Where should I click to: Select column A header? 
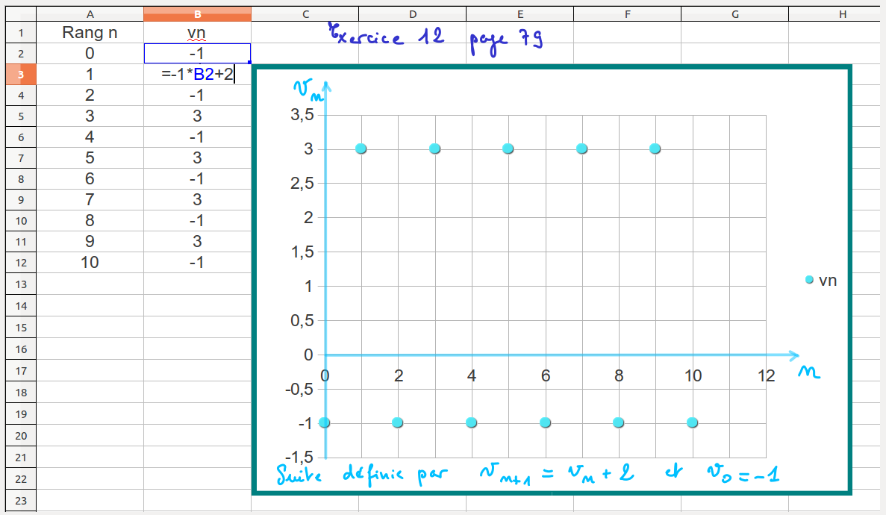[90, 14]
